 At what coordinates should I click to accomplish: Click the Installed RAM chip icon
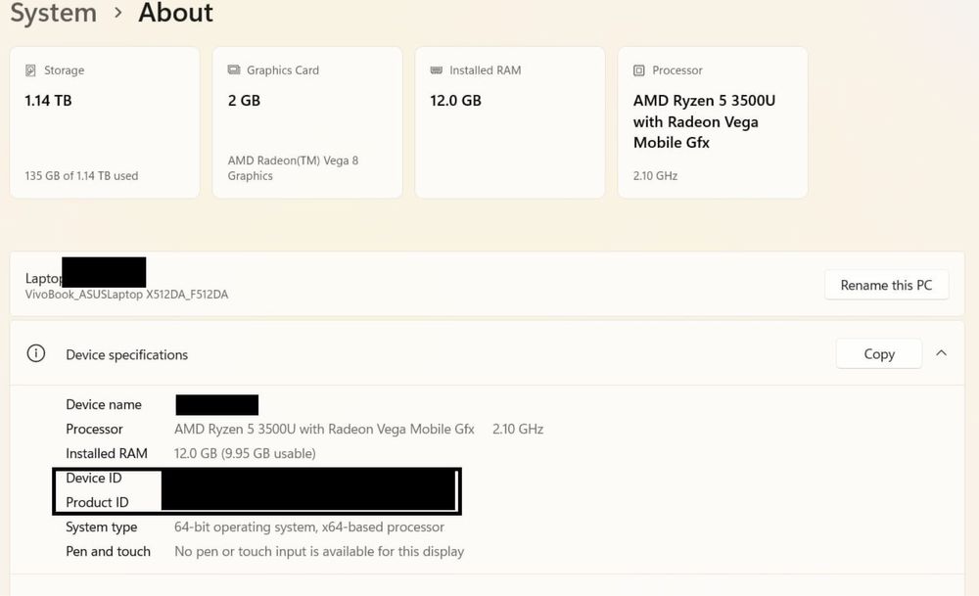click(437, 70)
